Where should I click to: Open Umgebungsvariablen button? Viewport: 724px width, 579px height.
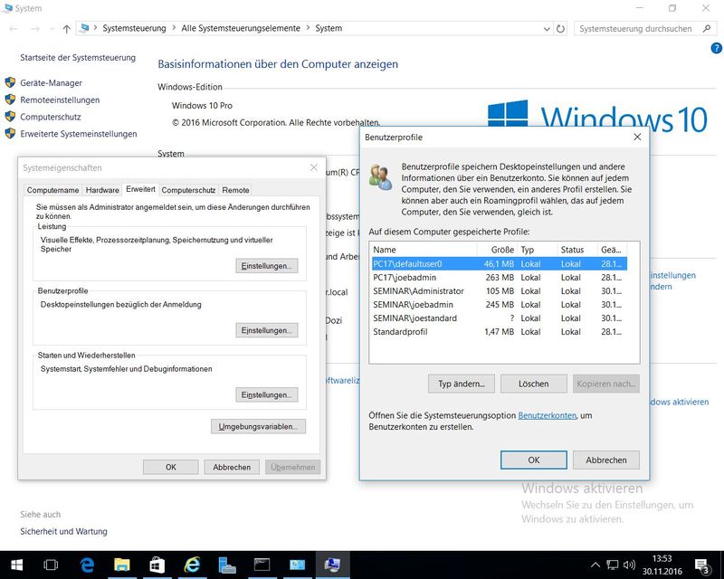258,427
